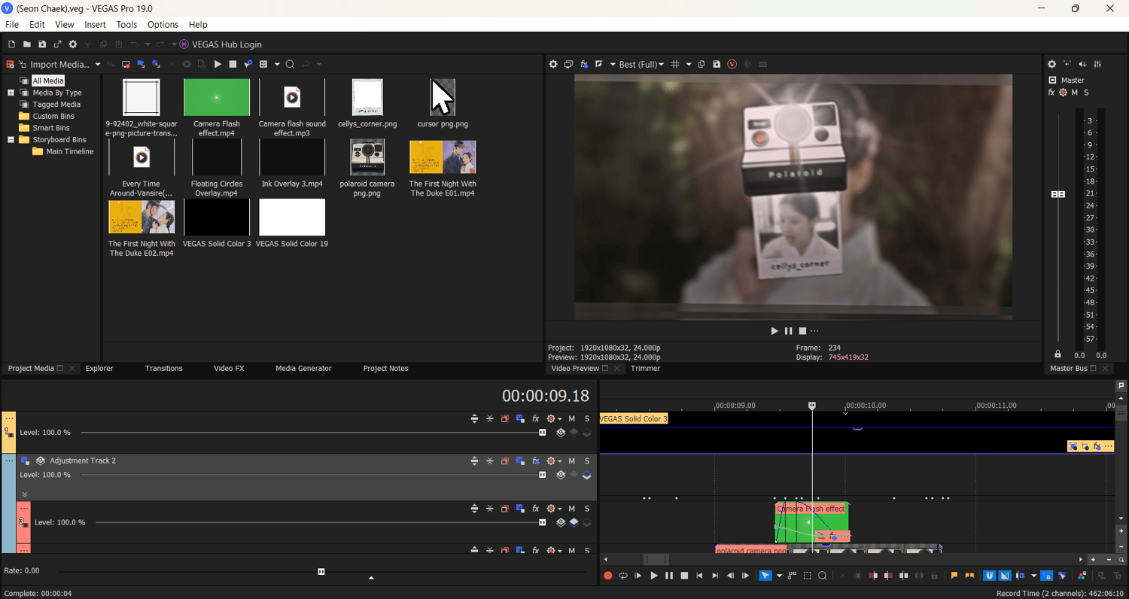Save the preview snapshot to a file
The image size is (1129, 599).
[717, 65]
